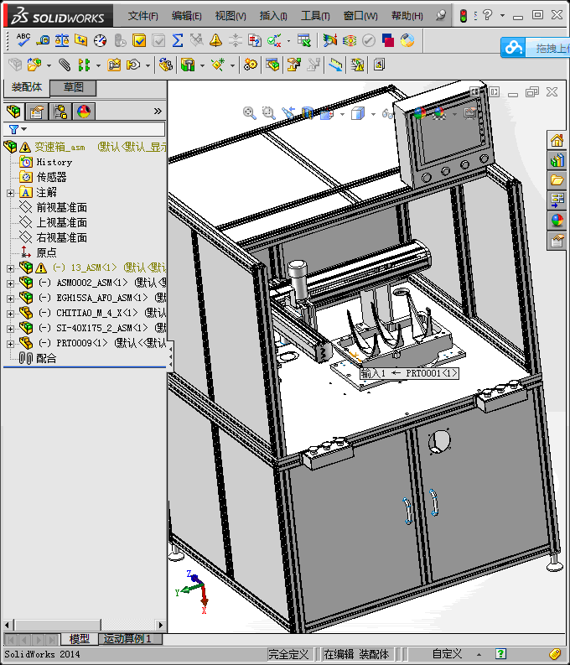Click the Mass Properties scale icon
This screenshot has height=665, width=570.
coord(62,39)
